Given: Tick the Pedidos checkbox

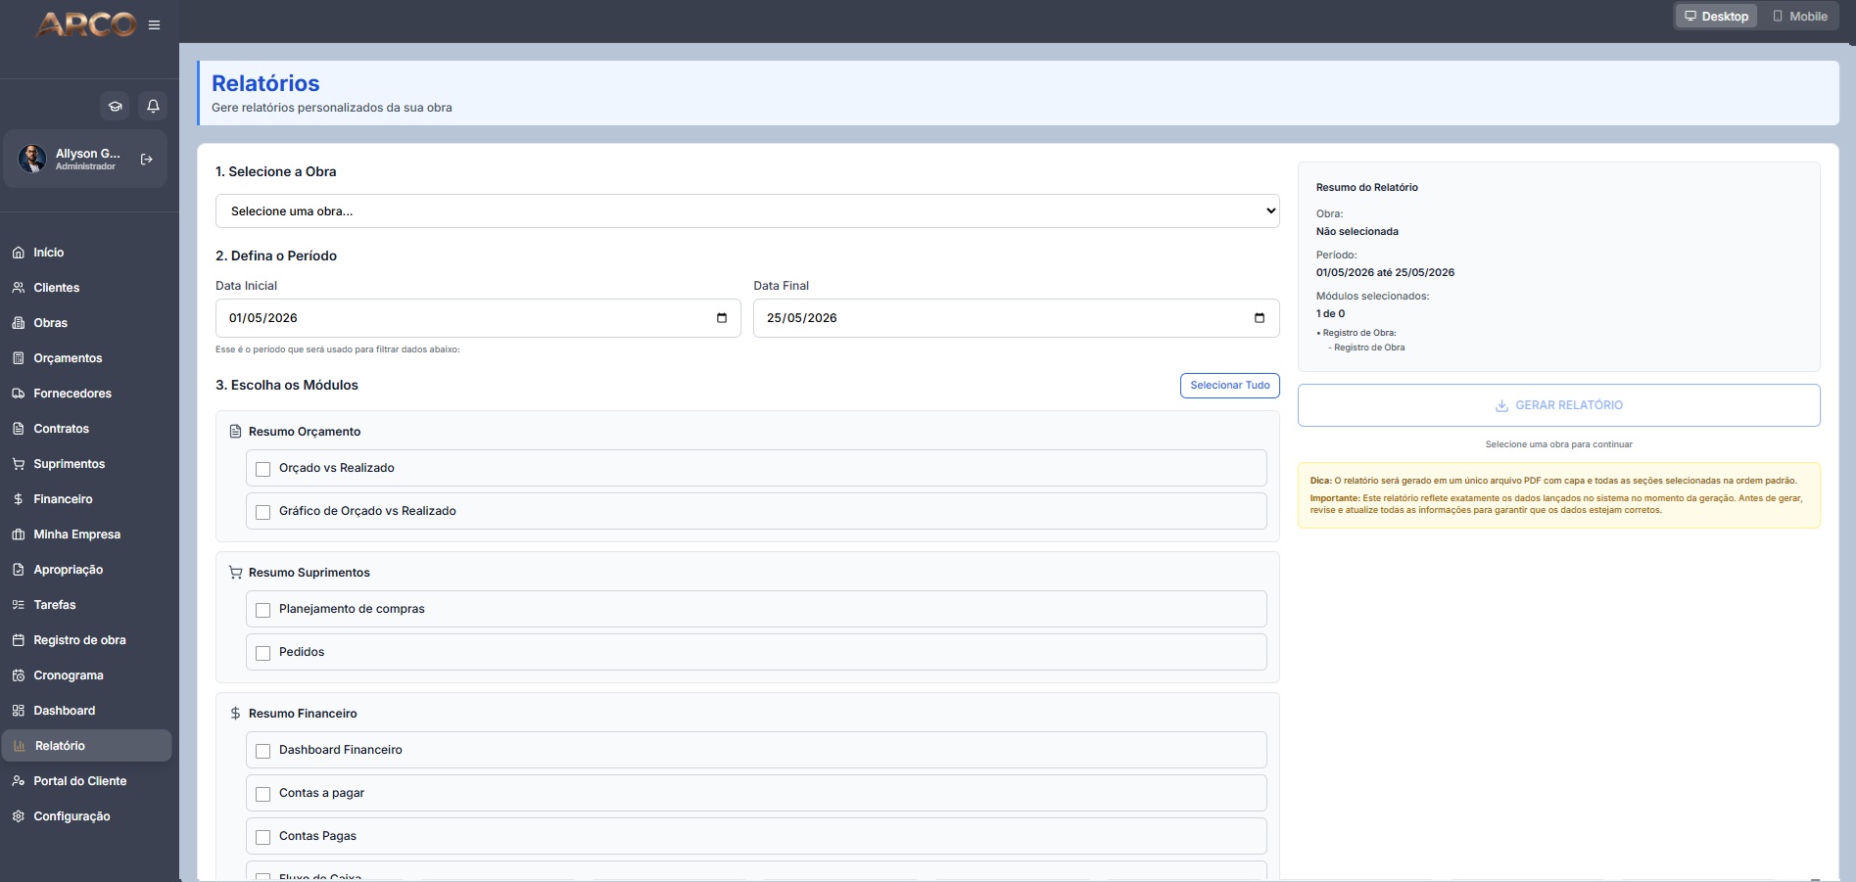Looking at the screenshot, I should click(262, 653).
